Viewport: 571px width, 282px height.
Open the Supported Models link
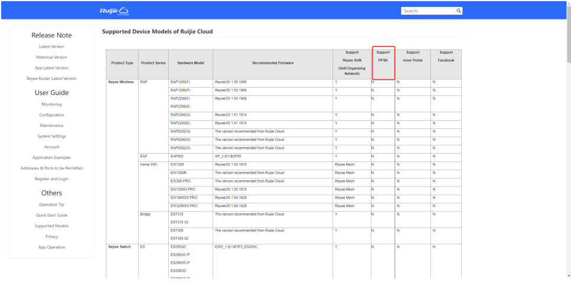point(52,225)
